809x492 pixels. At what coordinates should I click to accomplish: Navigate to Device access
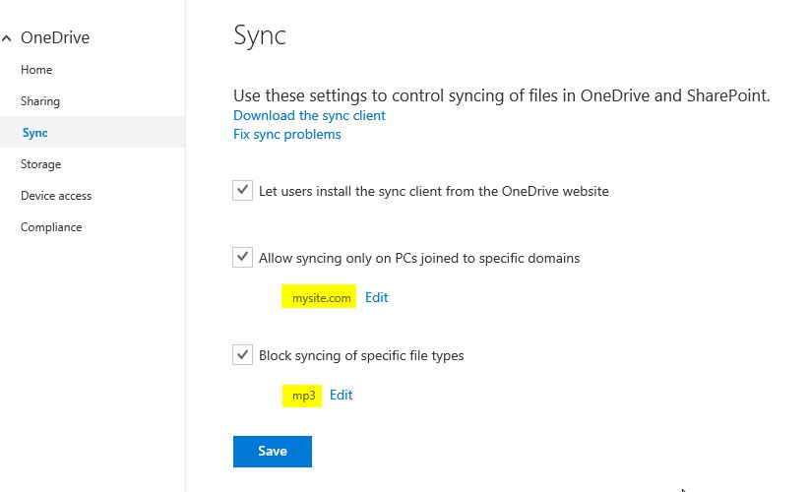click(56, 196)
